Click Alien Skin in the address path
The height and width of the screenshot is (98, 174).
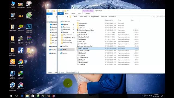coord(104,17)
